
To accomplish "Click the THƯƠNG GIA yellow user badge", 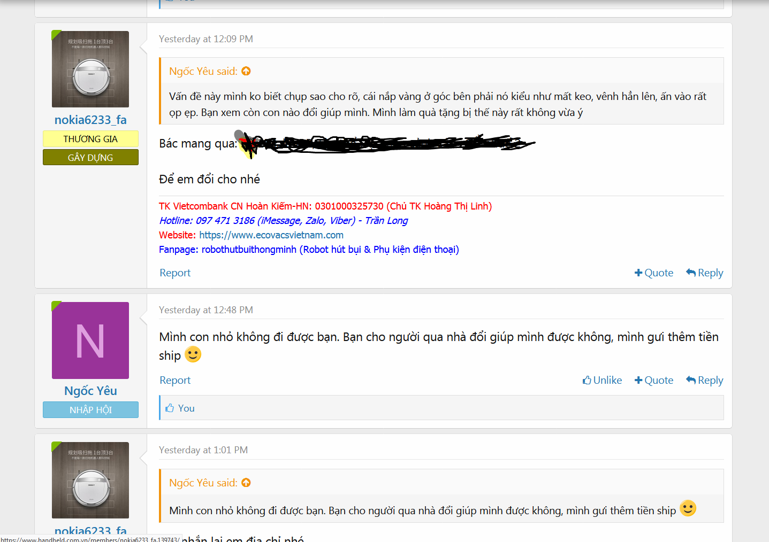I will 90,139.
